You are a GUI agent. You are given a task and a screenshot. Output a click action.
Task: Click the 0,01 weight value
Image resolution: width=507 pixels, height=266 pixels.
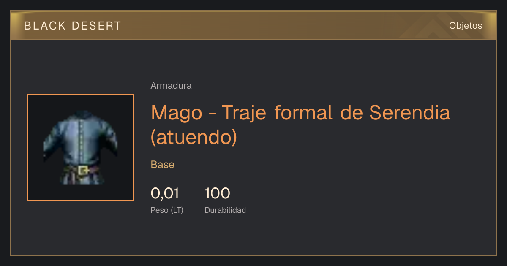click(165, 193)
